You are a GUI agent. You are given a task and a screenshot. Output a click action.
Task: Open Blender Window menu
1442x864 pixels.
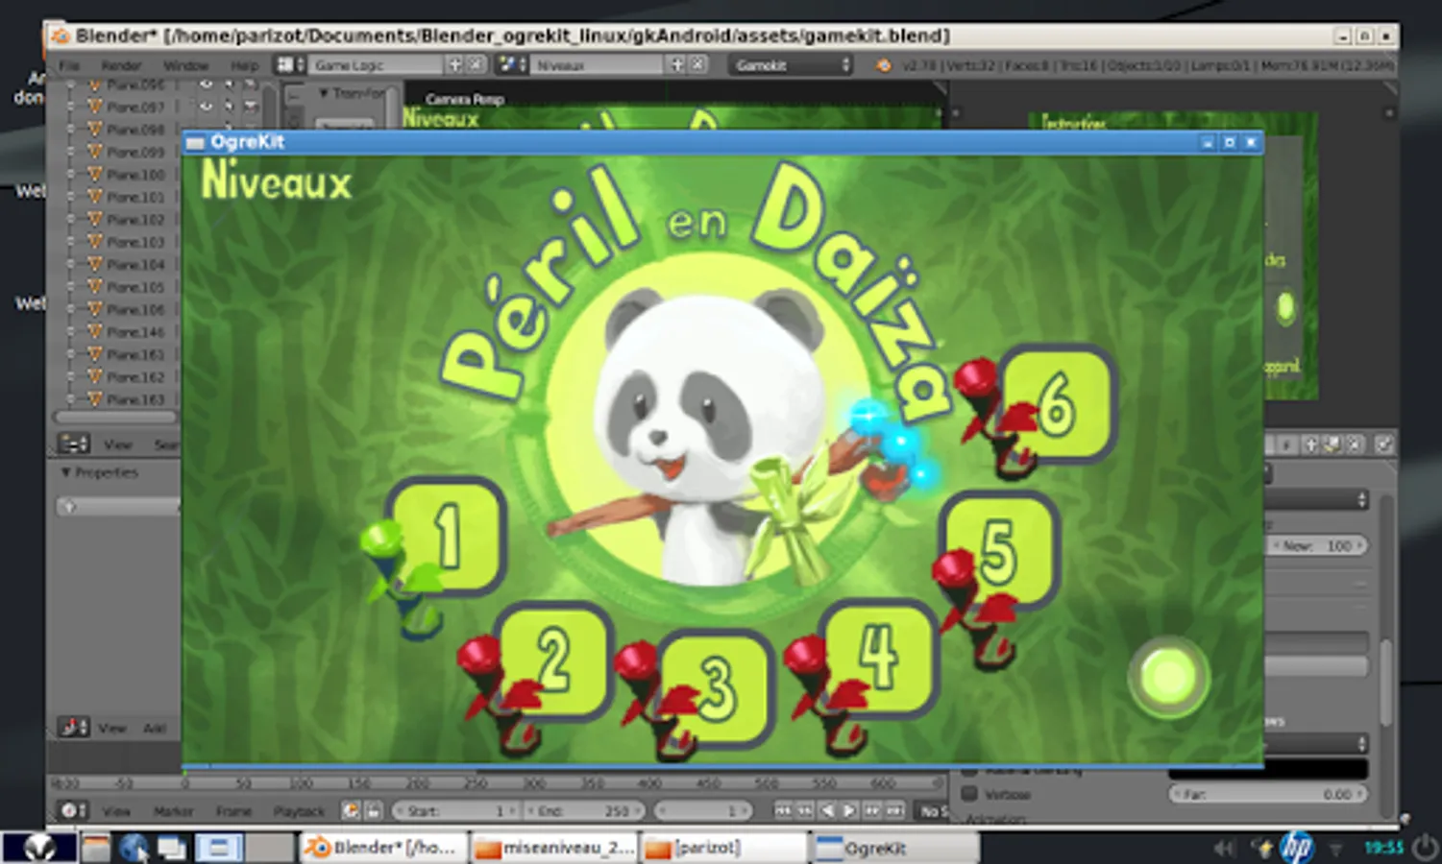pos(185,65)
